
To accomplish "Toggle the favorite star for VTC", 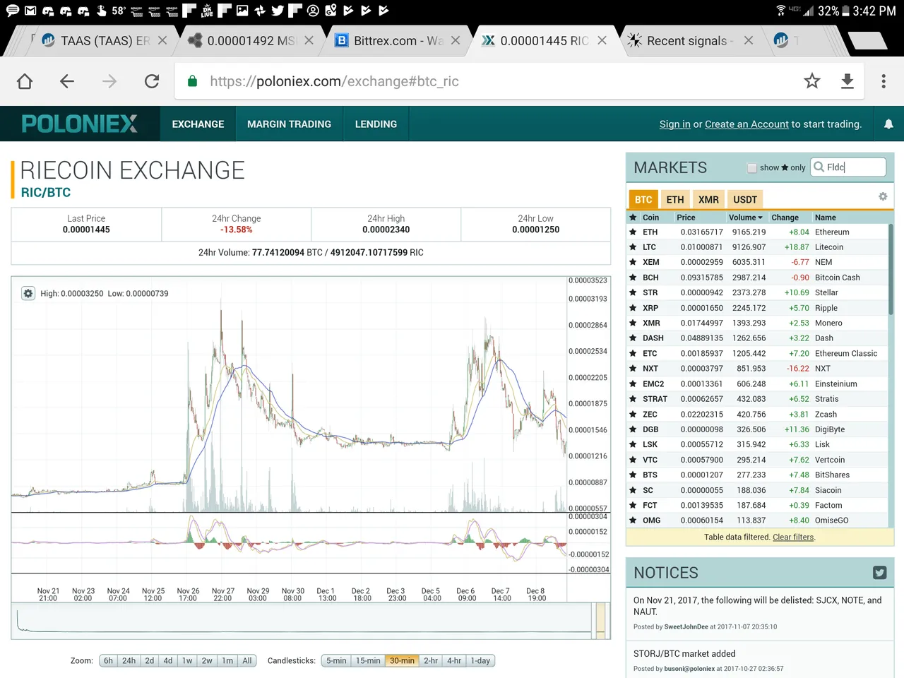I will (633, 460).
